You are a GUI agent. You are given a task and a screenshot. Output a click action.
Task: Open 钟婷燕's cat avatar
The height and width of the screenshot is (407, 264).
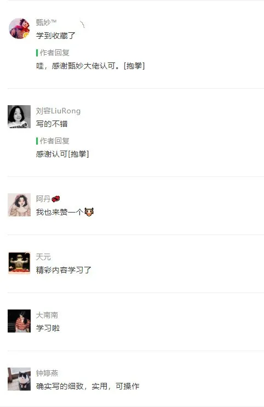[x=19, y=379]
